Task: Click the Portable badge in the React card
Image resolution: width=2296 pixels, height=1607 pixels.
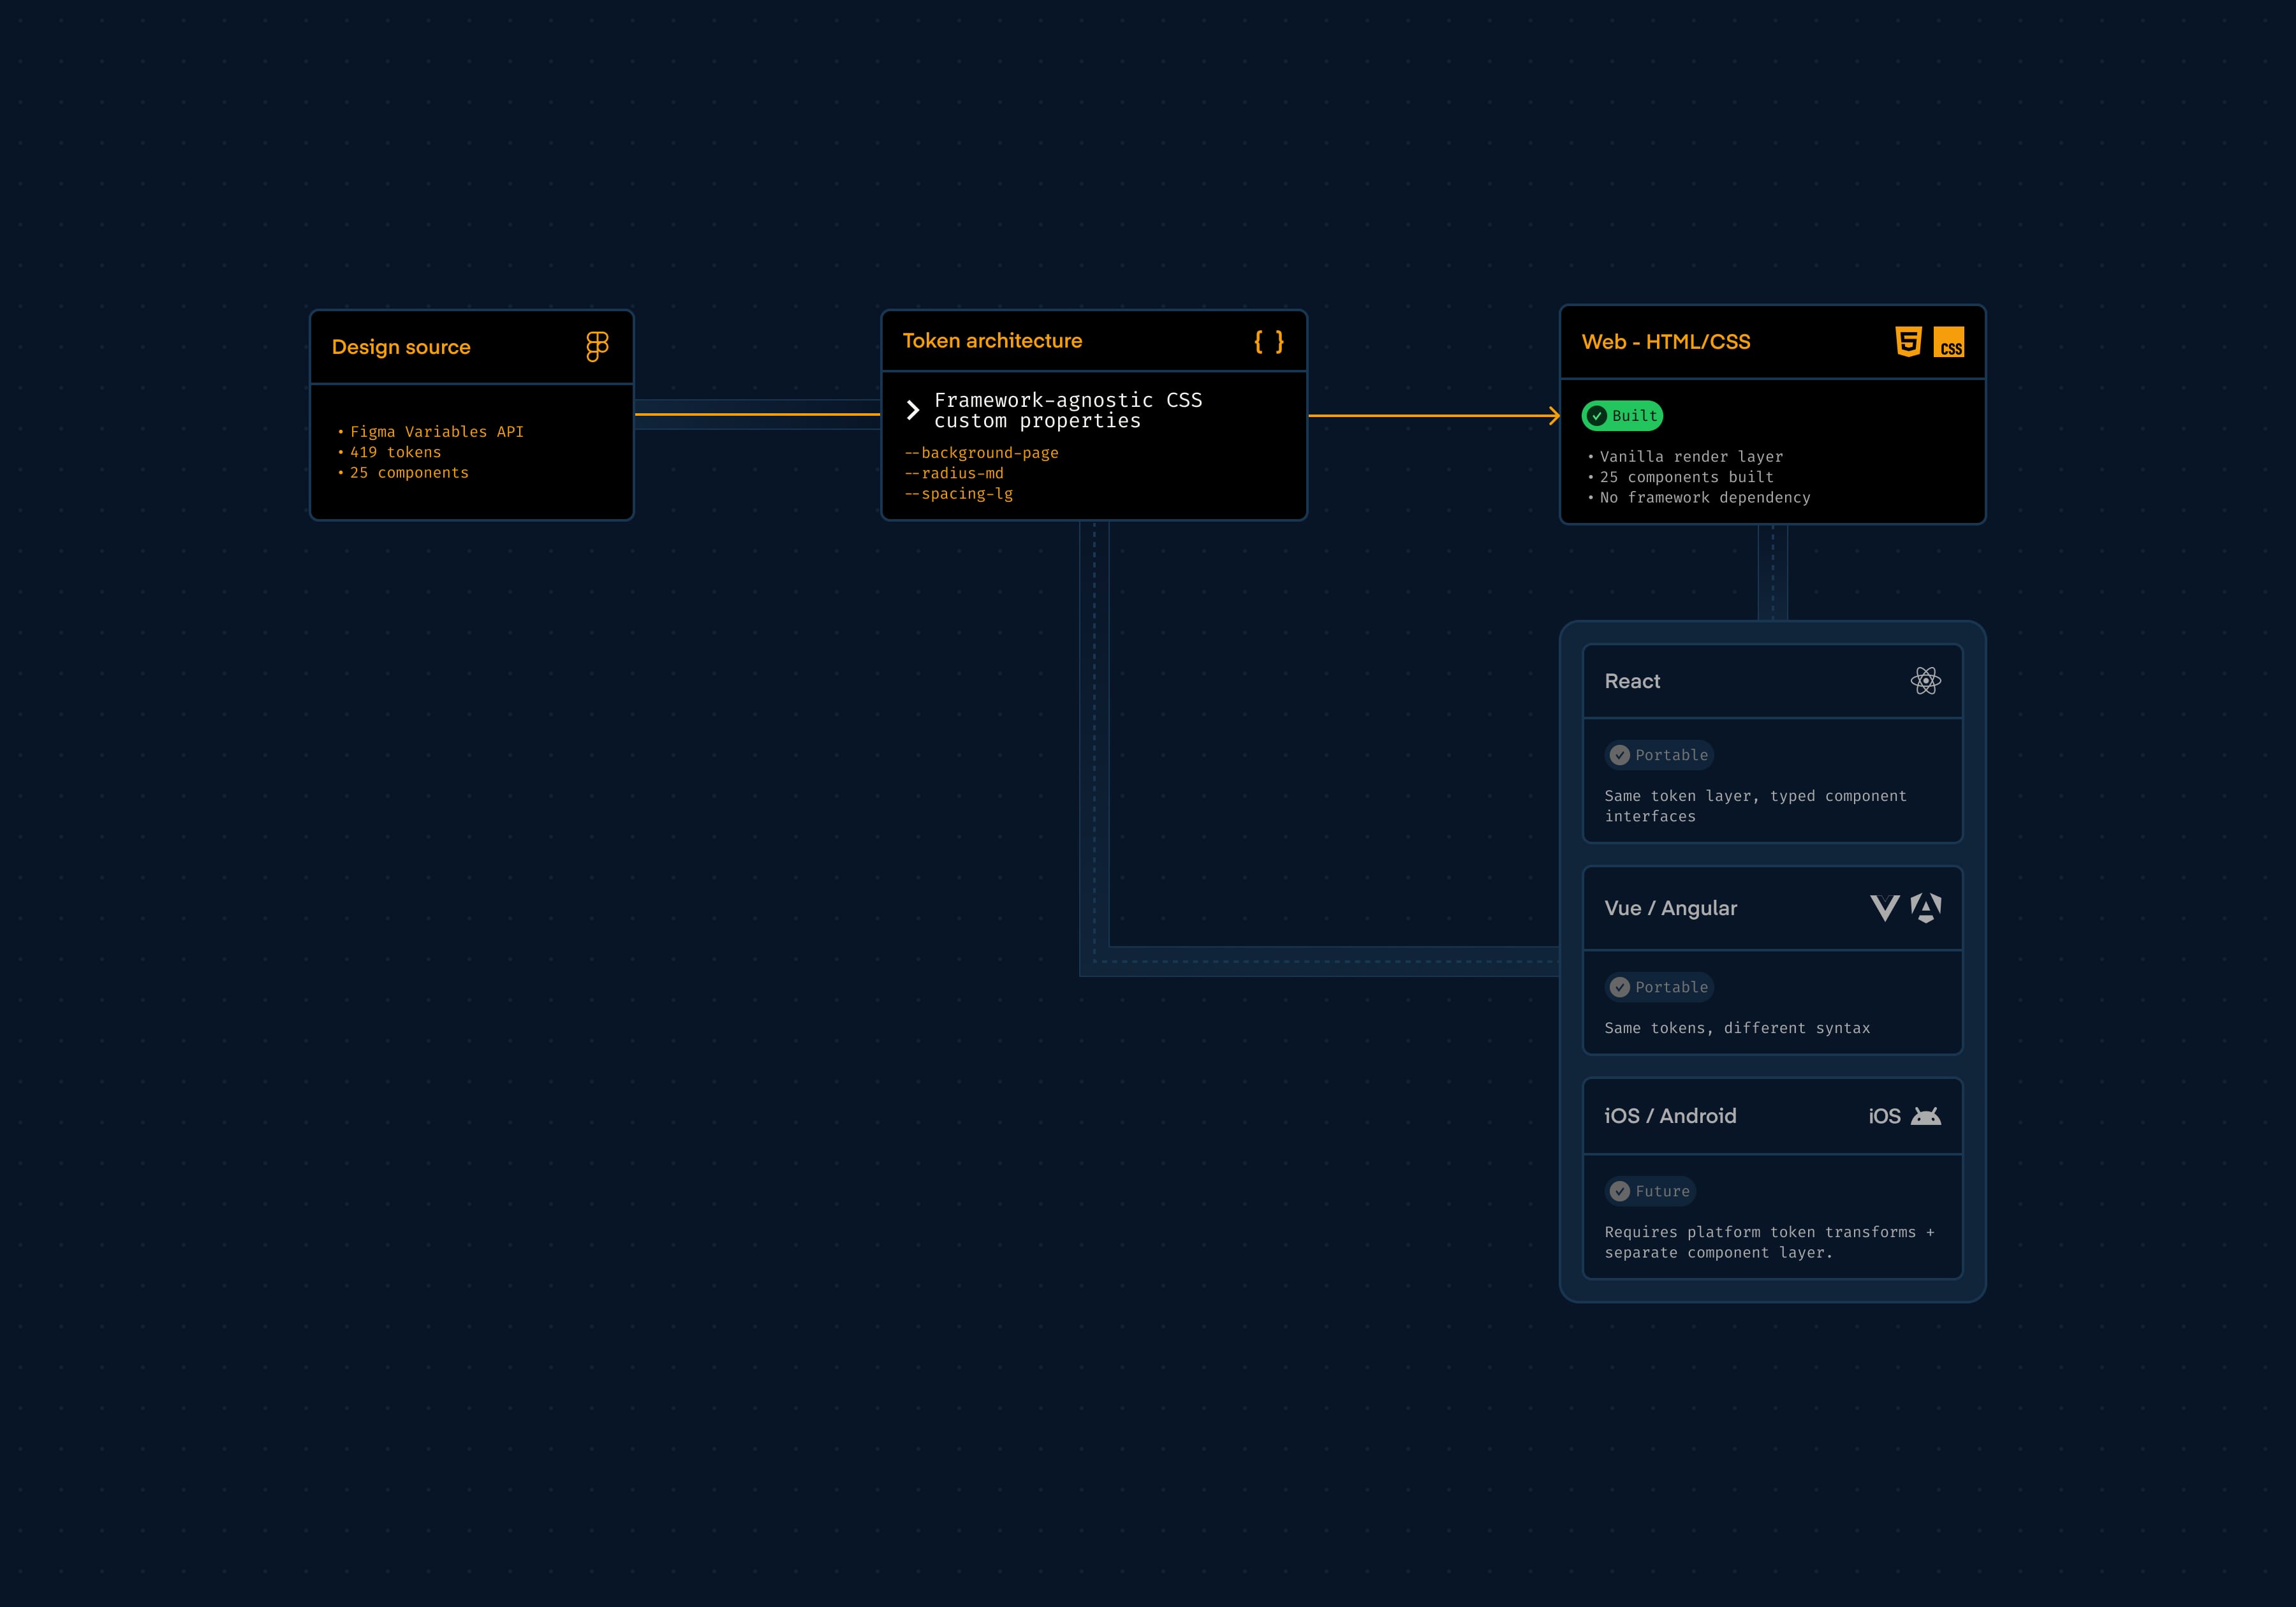Action: point(1659,755)
